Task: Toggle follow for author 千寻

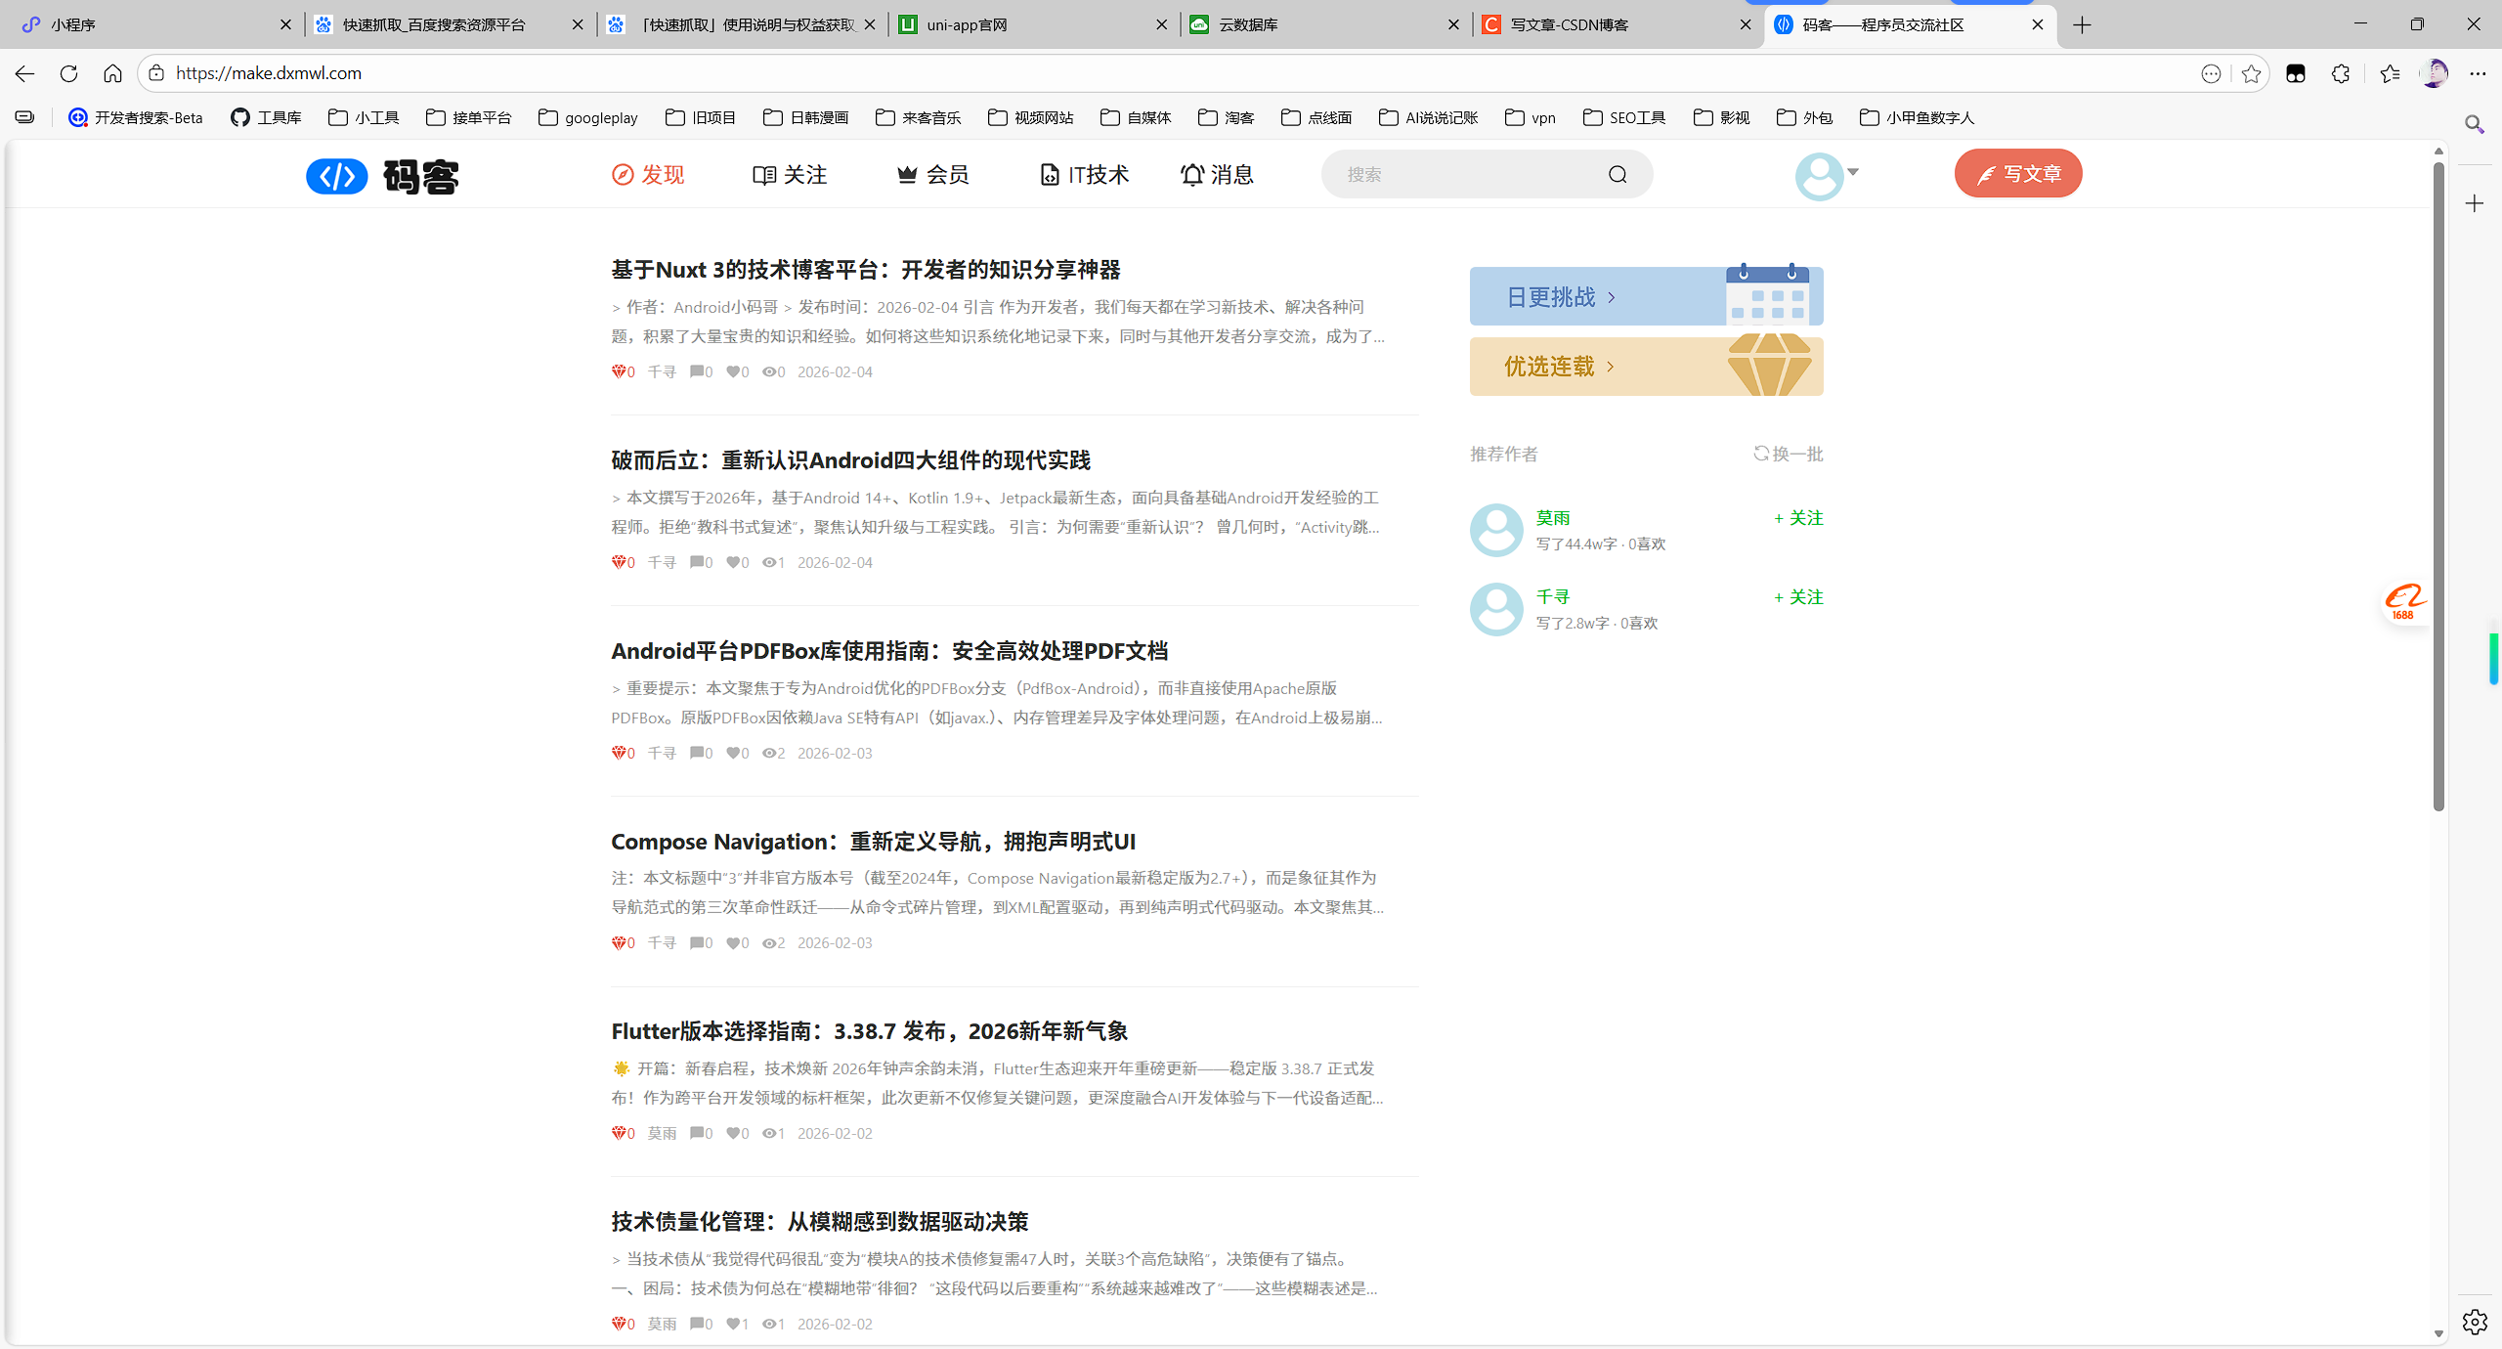Action: coord(1797,596)
